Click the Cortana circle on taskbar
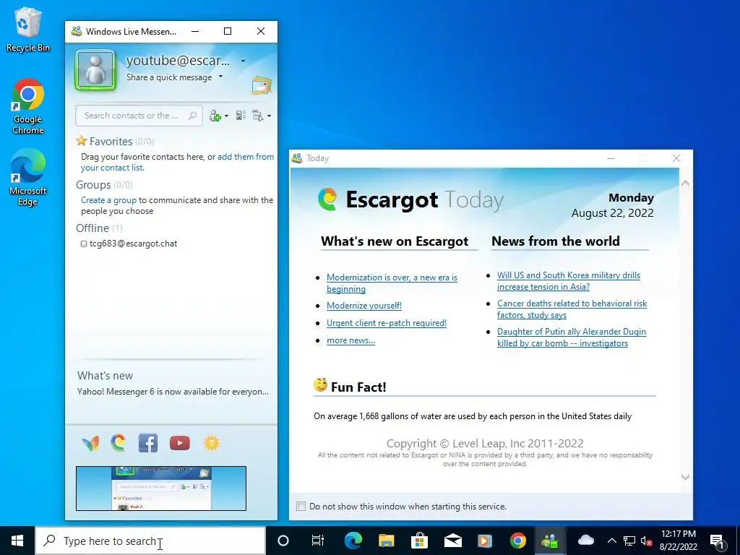Image resolution: width=740 pixels, height=555 pixels. 283,541
